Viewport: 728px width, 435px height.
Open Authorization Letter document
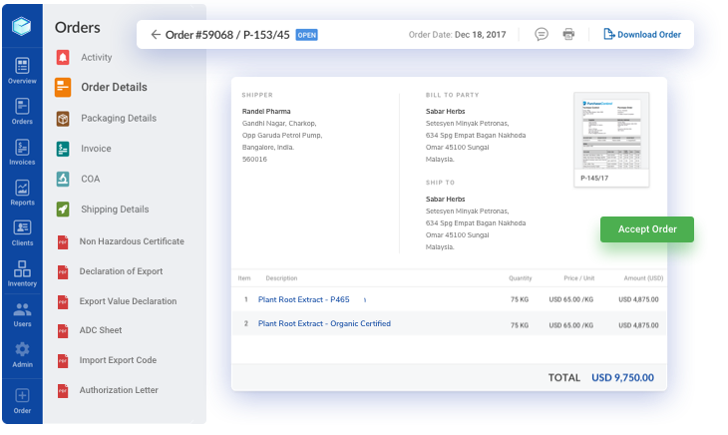[x=119, y=390]
